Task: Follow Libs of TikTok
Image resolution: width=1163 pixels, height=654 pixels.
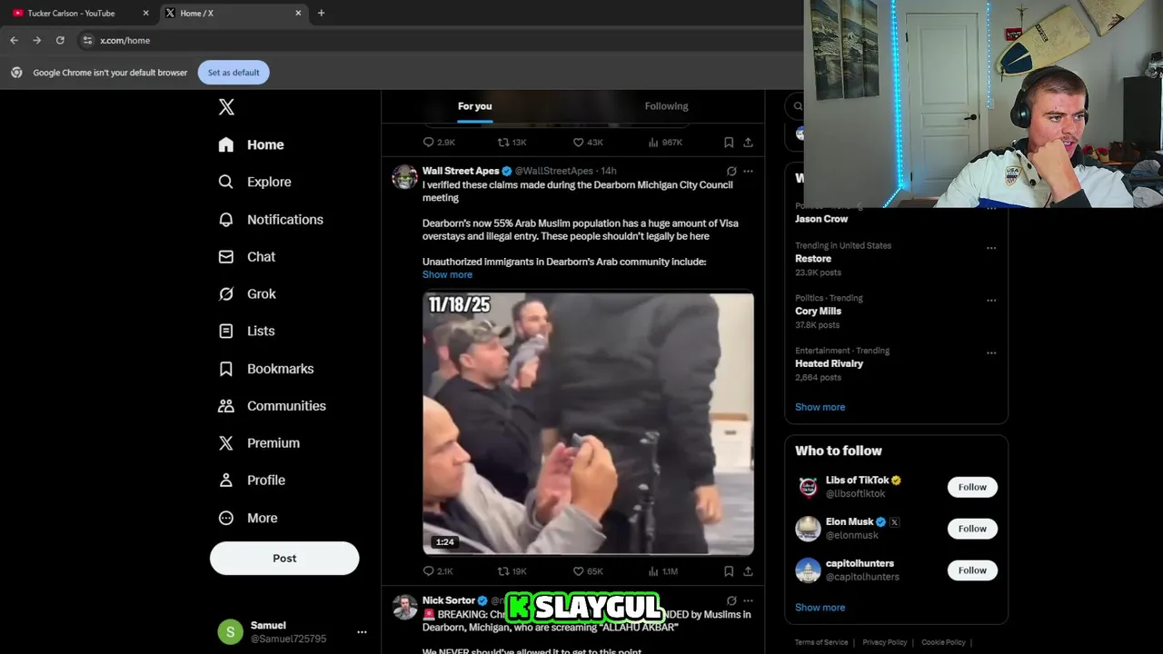Action: point(972,487)
